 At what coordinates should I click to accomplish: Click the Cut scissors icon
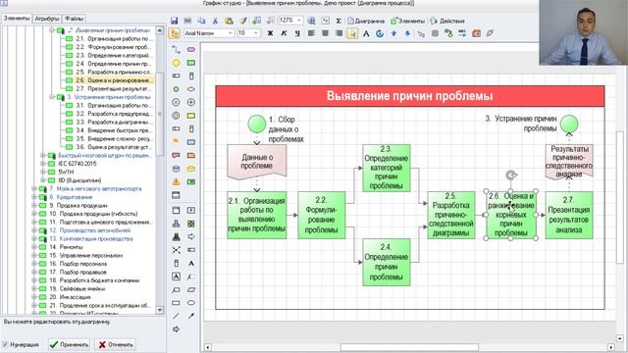[215, 21]
